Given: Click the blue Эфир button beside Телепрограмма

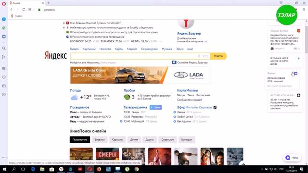Looking at the screenshot, I should (155, 108).
